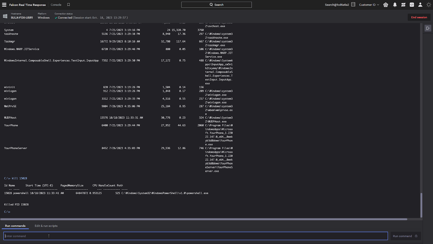
Task: Click the taskhostw process name
Action: [11, 34]
